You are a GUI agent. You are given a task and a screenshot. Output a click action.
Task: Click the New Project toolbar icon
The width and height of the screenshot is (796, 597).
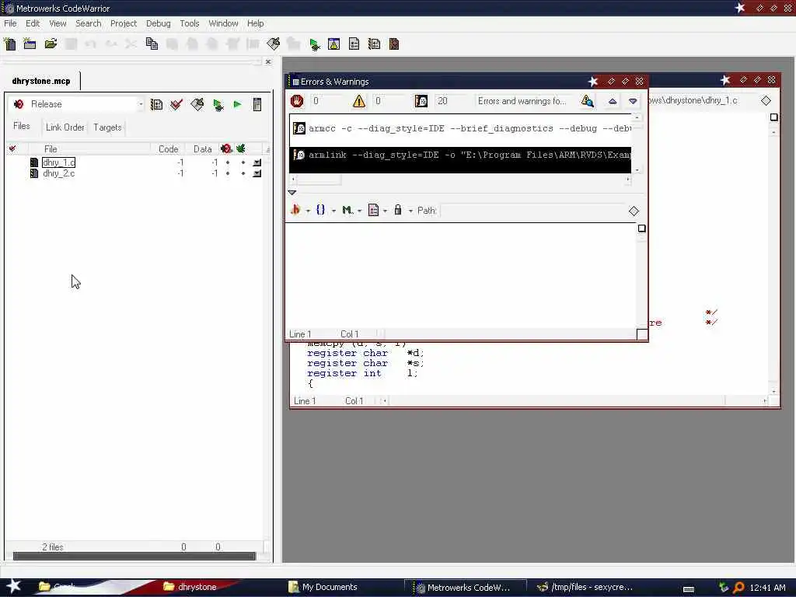click(x=30, y=44)
